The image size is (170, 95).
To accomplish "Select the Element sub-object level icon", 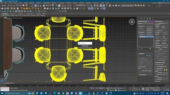I will click(149, 56).
